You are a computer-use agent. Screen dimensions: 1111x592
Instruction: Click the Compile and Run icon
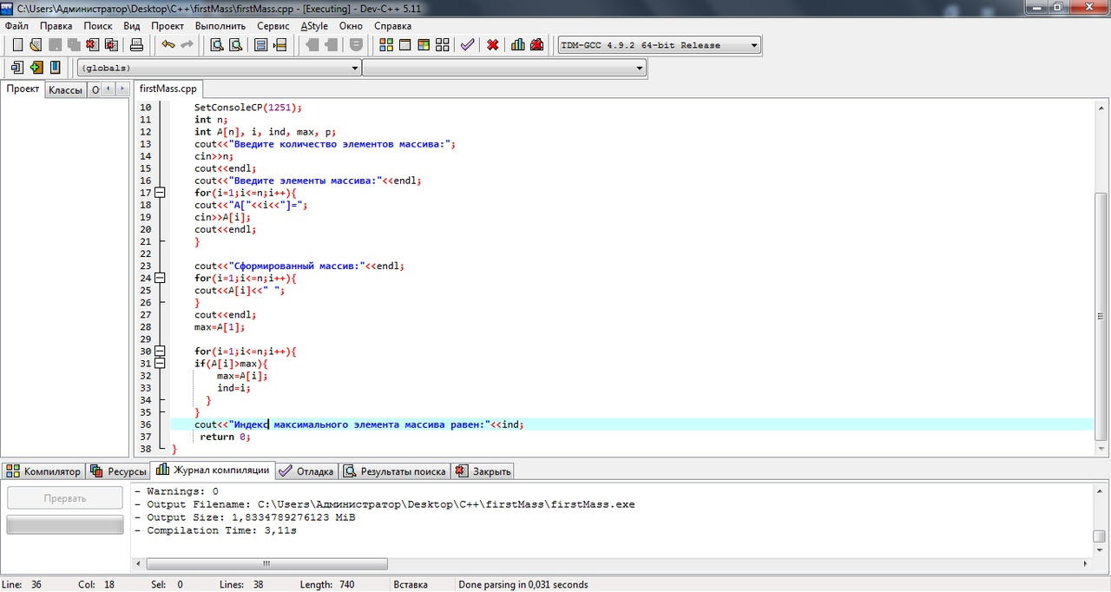424,45
